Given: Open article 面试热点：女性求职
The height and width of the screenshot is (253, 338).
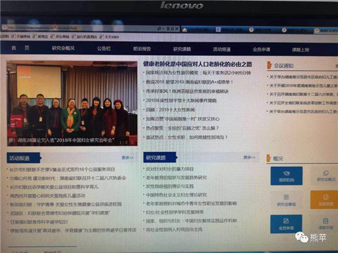Looking at the screenshot, I should tap(187, 137).
